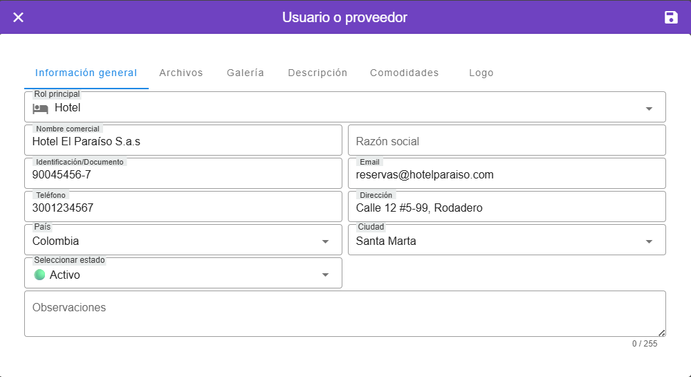Click the green Activo status indicator

click(x=39, y=275)
